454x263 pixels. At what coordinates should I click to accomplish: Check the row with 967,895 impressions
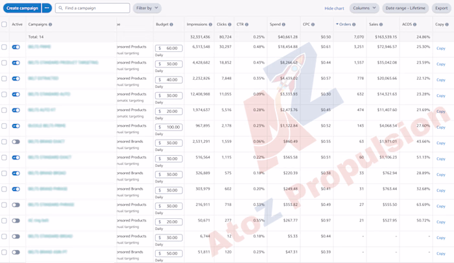pyautogui.click(x=4, y=126)
